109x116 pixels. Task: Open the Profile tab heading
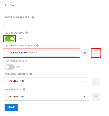click(x=9, y=5)
